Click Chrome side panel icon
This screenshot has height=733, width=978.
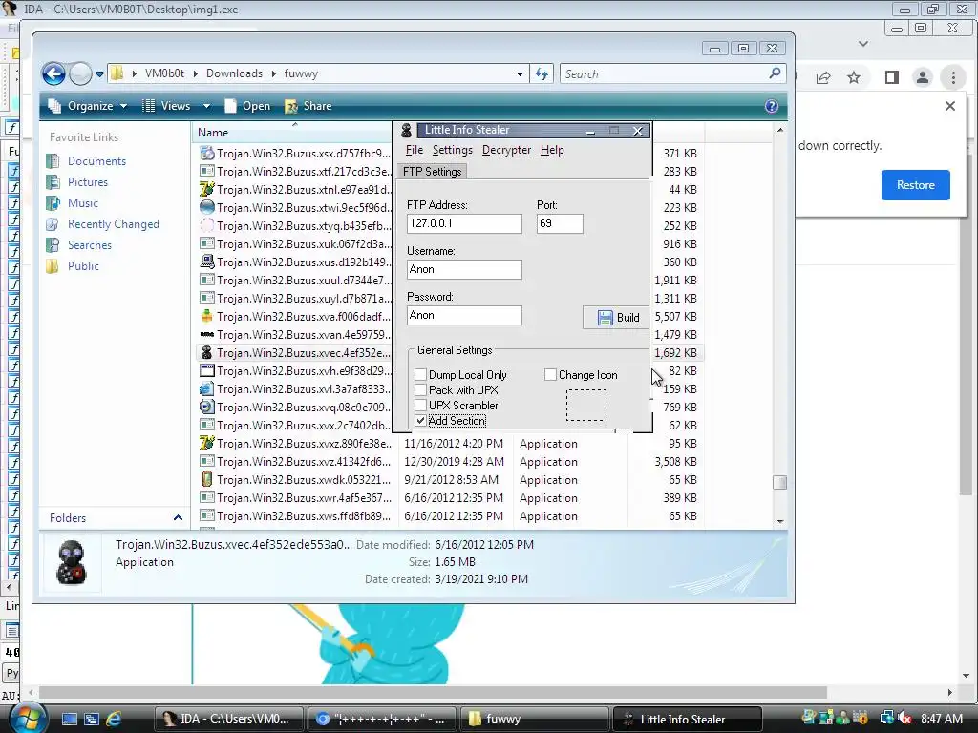pyautogui.click(x=892, y=77)
